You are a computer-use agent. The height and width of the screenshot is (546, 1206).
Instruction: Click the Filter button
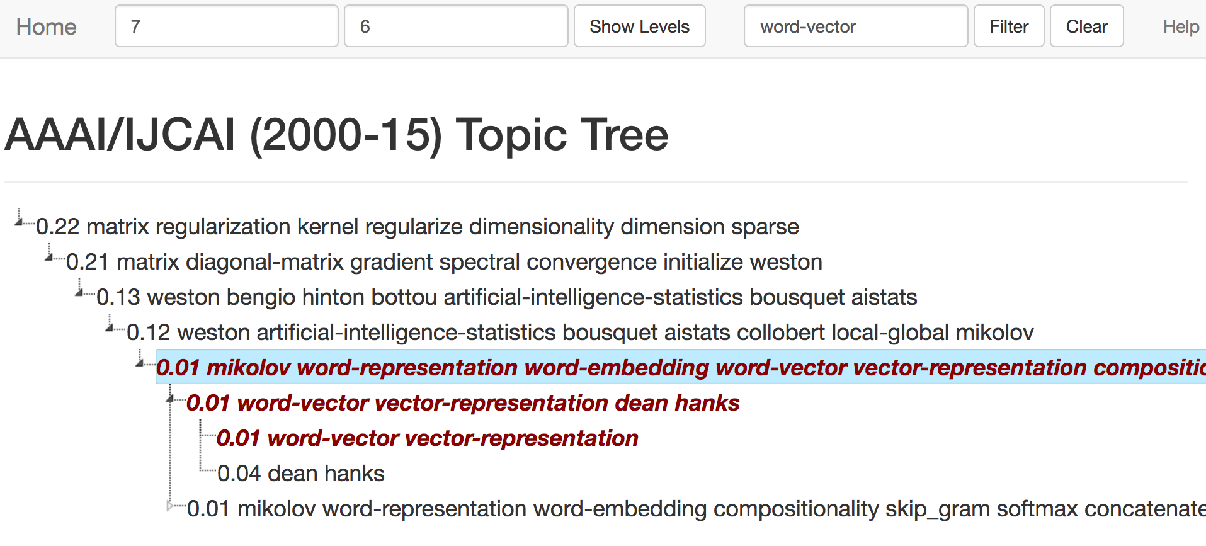point(1008,26)
